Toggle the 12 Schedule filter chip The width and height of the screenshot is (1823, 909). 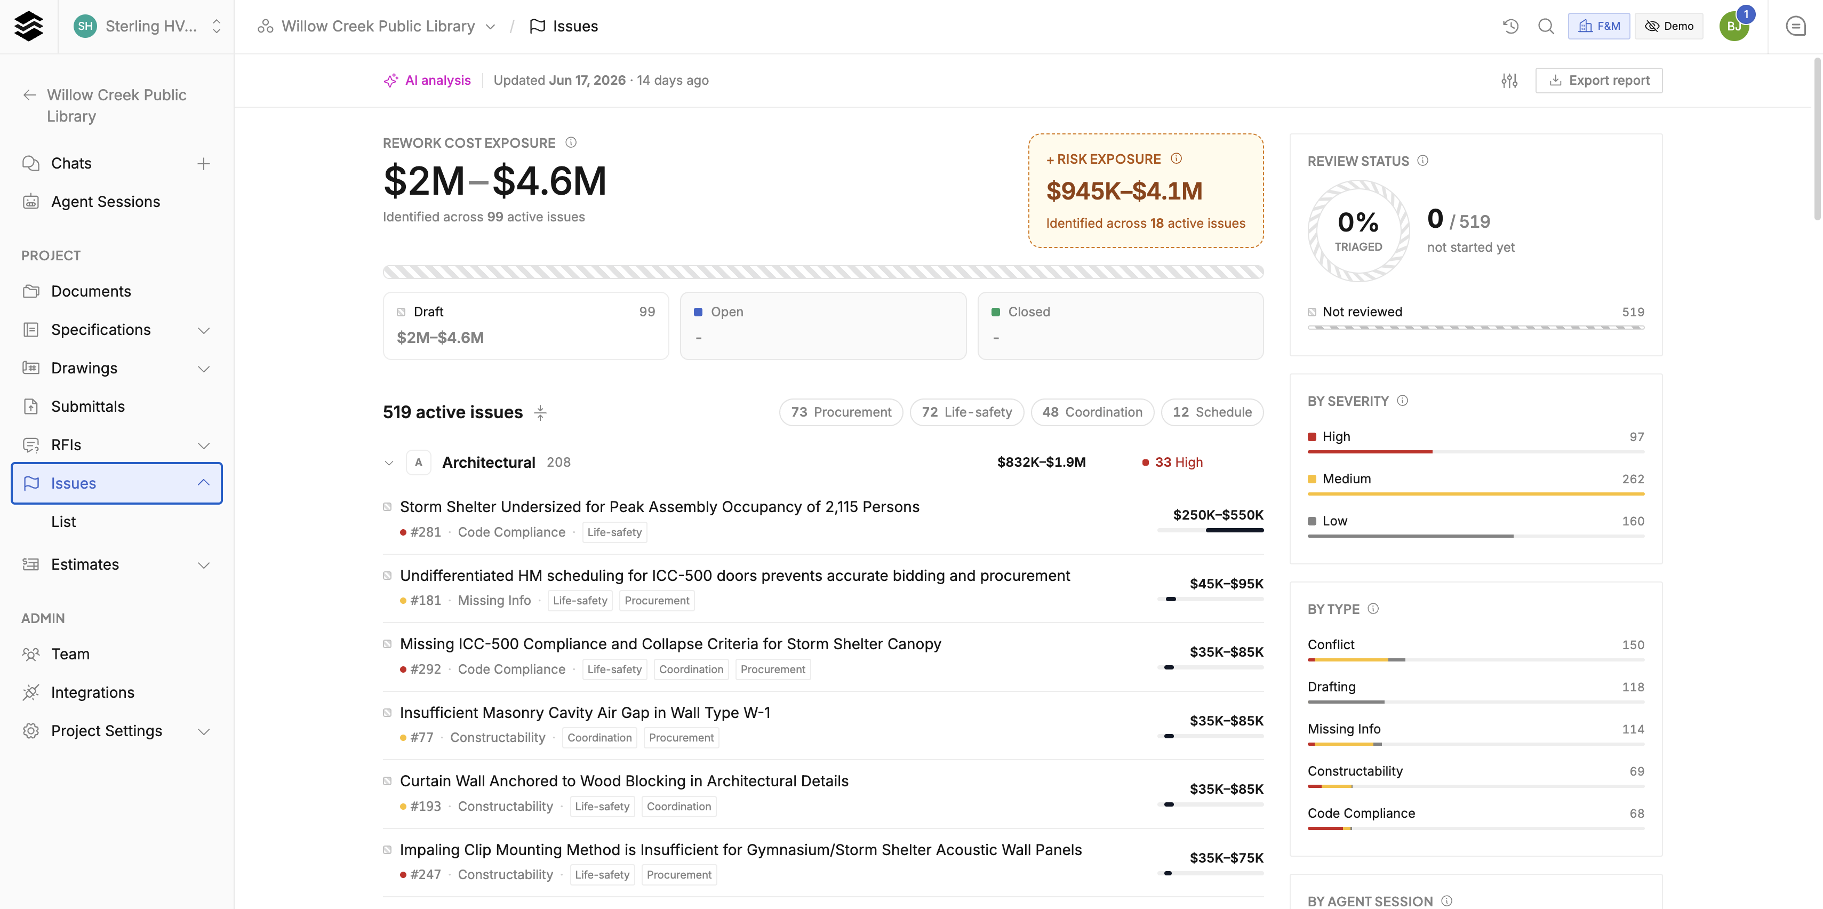(x=1212, y=412)
